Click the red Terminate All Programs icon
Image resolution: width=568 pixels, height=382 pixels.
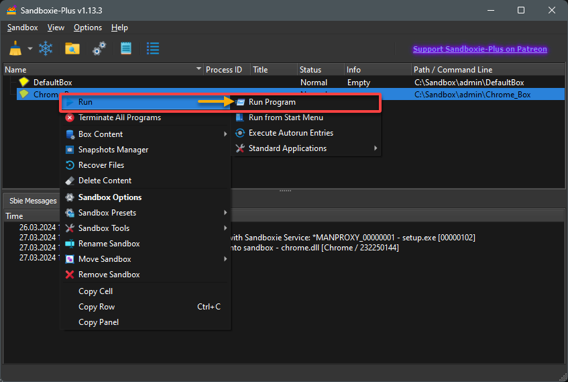(x=70, y=117)
